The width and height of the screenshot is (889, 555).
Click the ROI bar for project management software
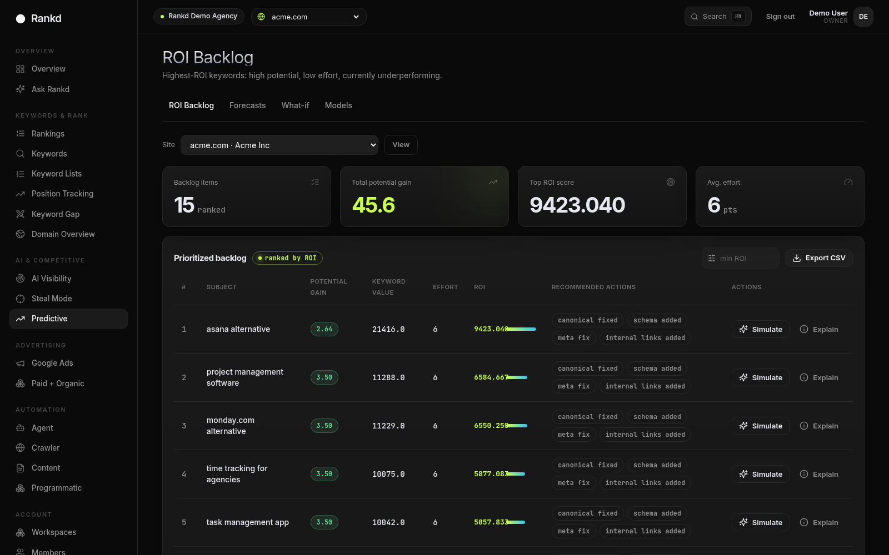click(517, 377)
